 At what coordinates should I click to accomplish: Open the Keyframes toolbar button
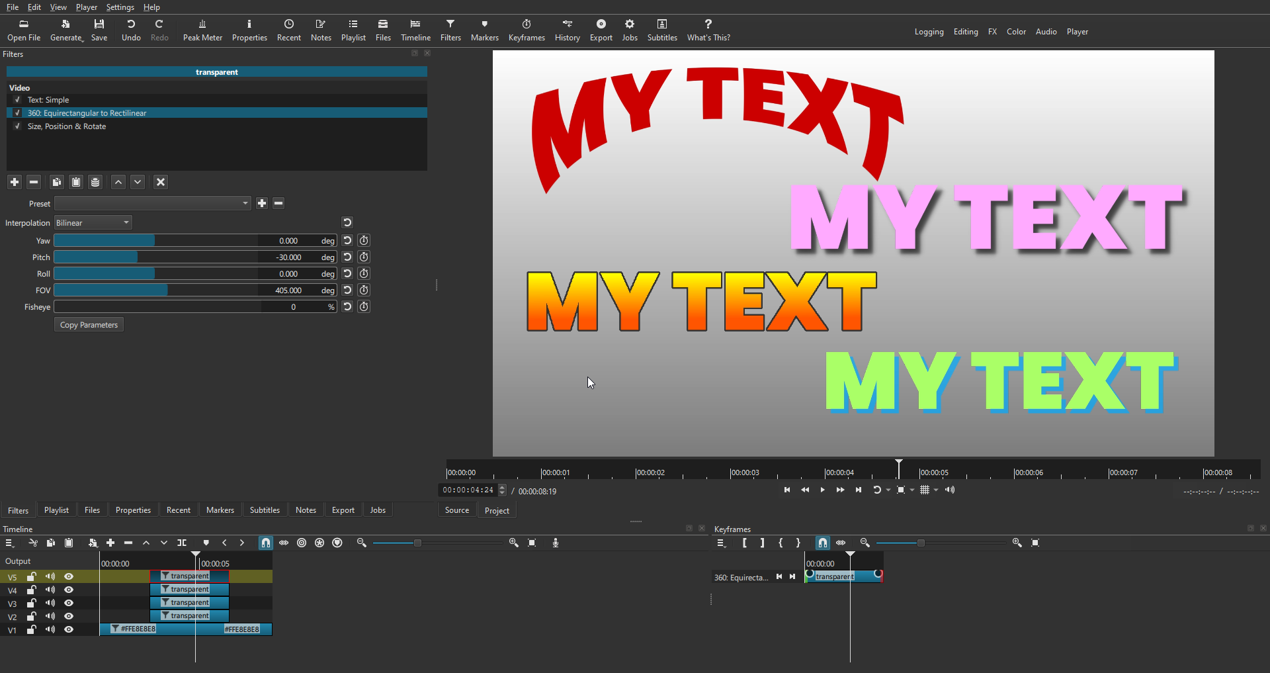coord(526,30)
